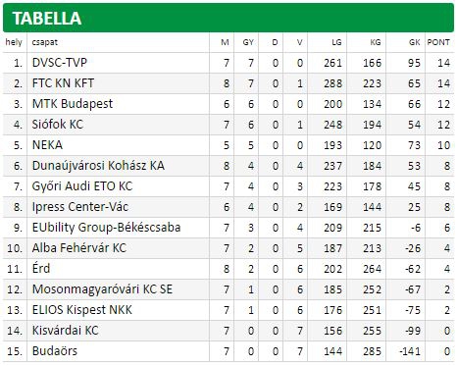Open the Budaörs team entry
The image size is (457, 366).
(55, 351)
